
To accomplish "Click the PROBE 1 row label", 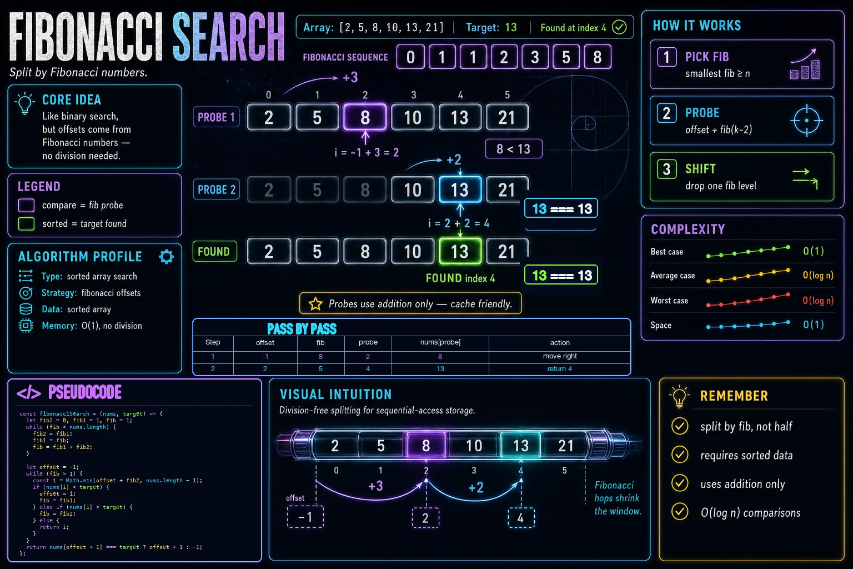I will click(x=216, y=117).
